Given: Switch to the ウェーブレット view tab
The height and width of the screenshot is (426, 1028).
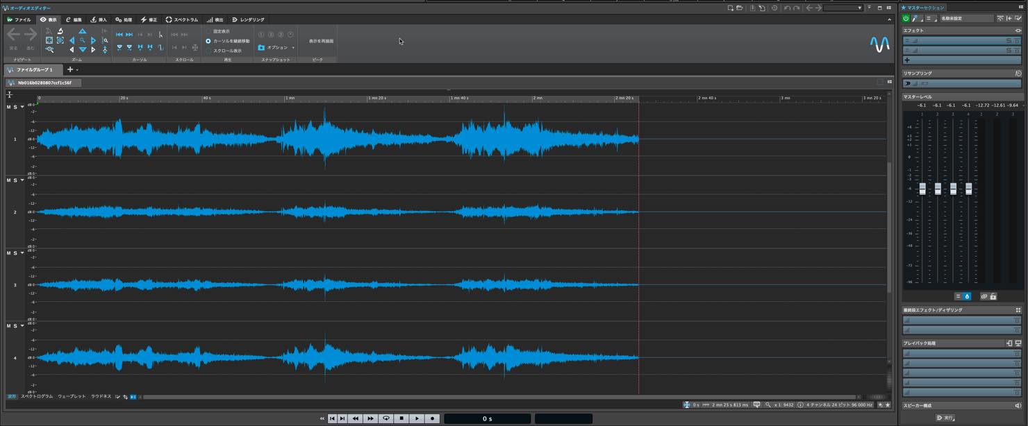Looking at the screenshot, I should click(x=72, y=396).
